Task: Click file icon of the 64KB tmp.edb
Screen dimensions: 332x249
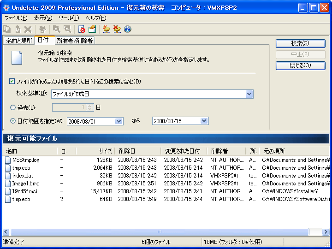Action: click(x=8, y=199)
